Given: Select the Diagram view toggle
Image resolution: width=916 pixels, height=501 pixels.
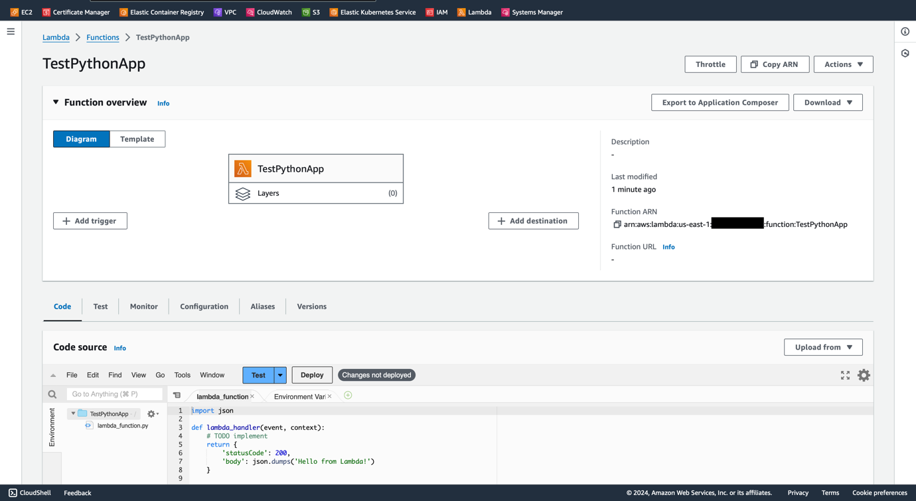Looking at the screenshot, I should (81, 139).
